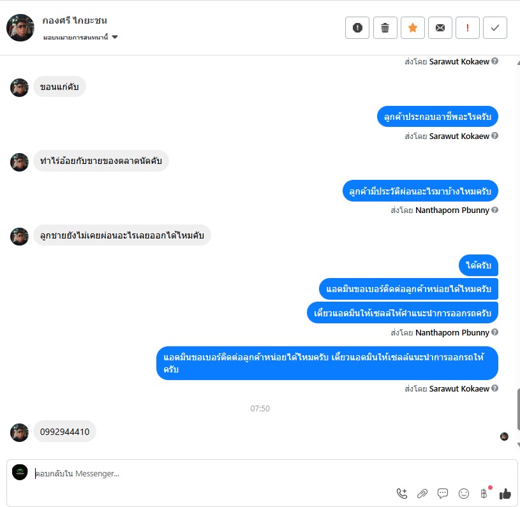Viewport: 520px width, 507px height.
Task: Mark conversation as spam with alert circle icon
Action: tap(357, 28)
